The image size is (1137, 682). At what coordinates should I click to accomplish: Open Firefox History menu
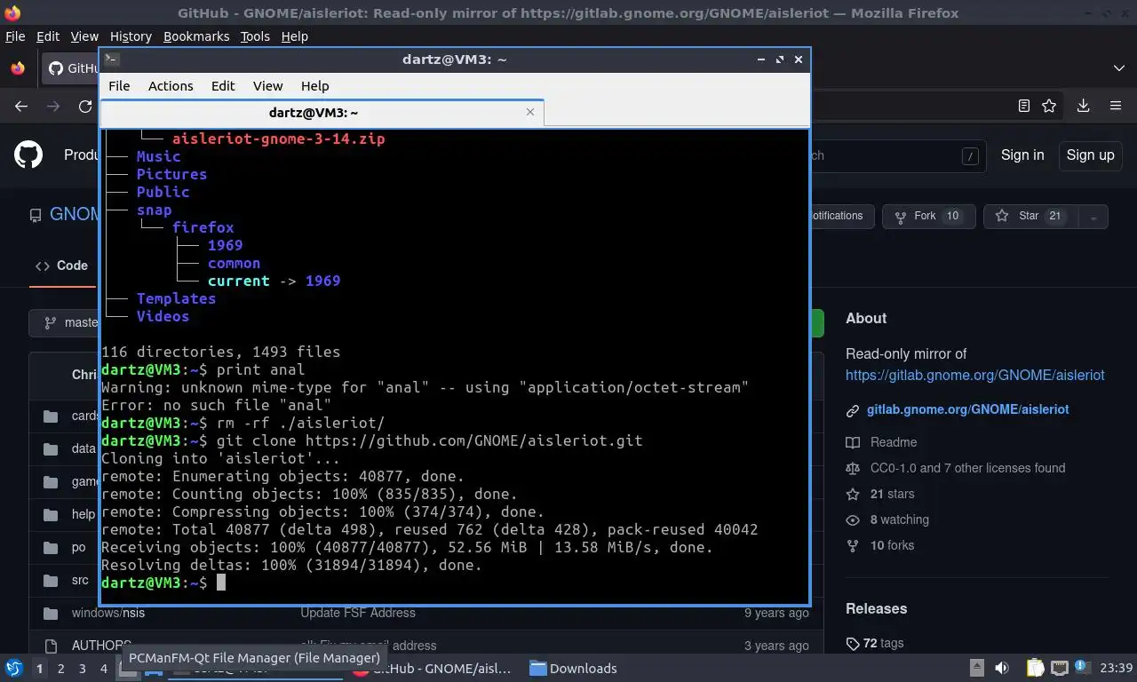click(x=131, y=36)
